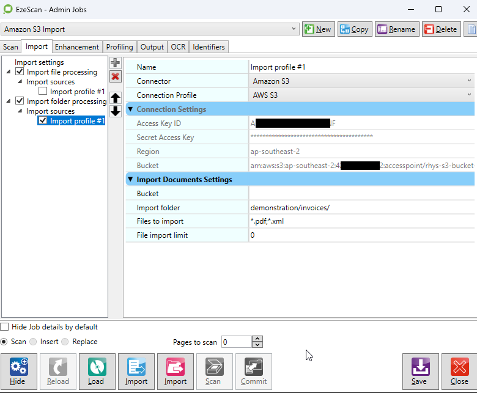
Task: Open the Connector dropdown showing Amazon S3
Action: (x=469, y=81)
